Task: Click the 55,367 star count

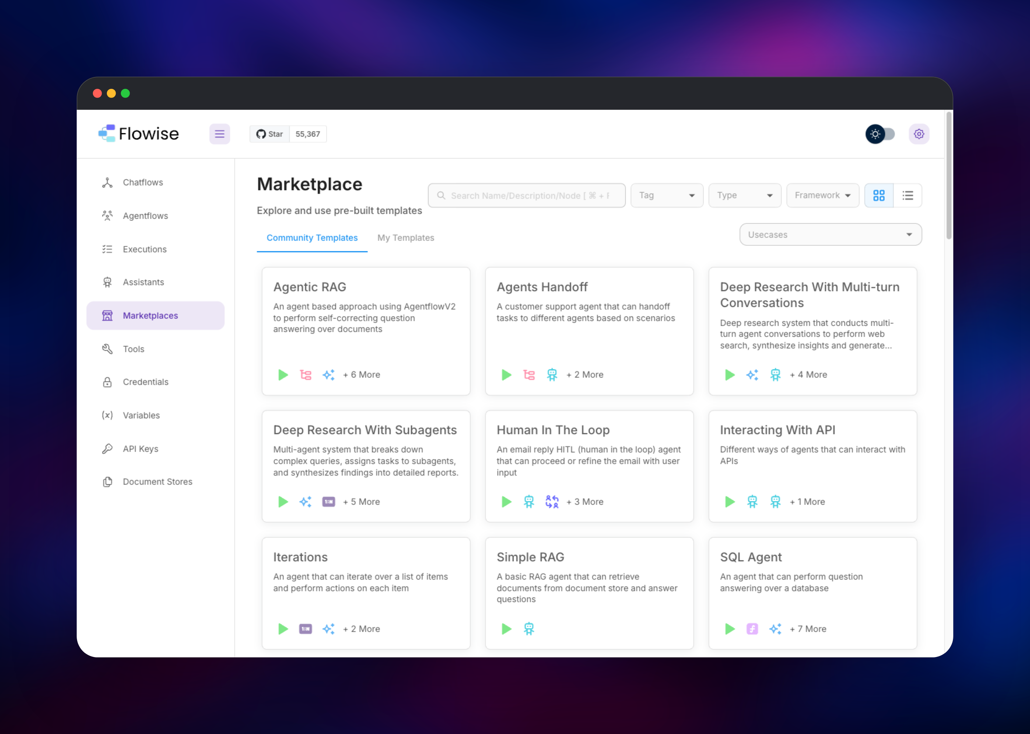Action: coord(308,134)
